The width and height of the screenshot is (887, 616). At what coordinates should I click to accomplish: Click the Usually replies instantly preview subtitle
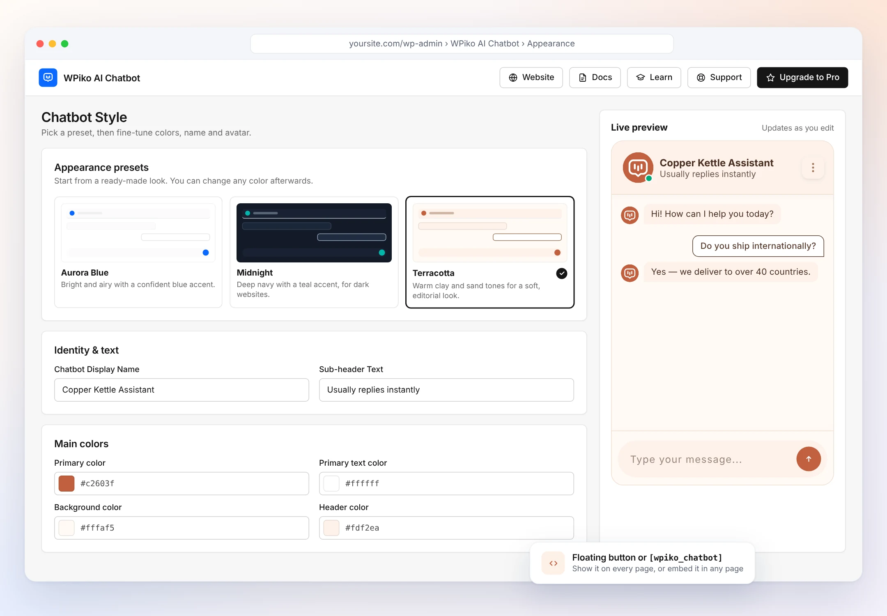click(708, 174)
